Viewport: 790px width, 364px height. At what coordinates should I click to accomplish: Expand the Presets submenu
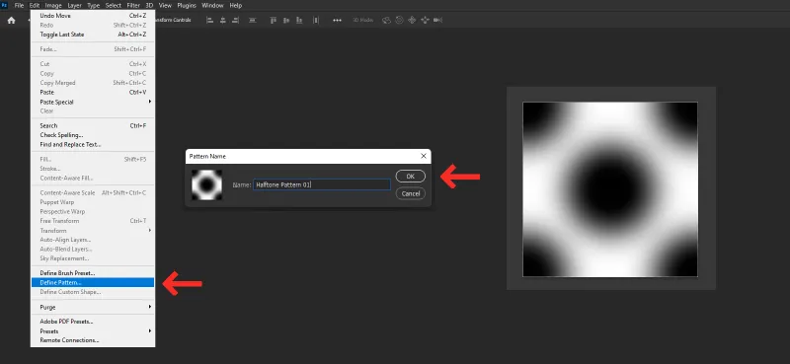point(93,331)
